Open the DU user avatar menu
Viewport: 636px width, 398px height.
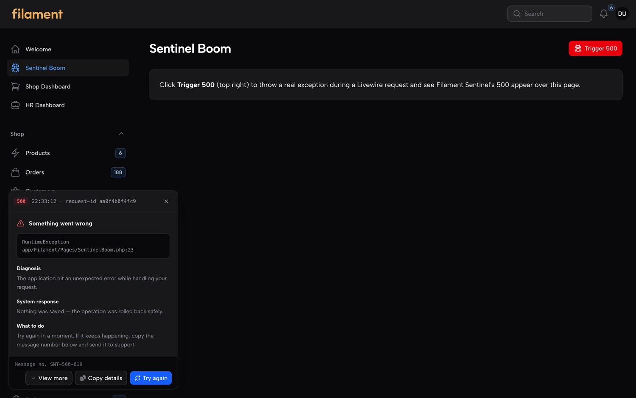click(x=622, y=14)
